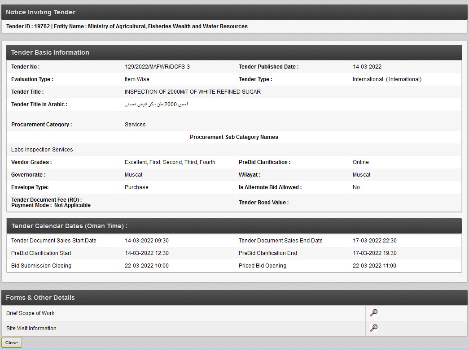
Task: Click the Tender Basic Information section header
Action: pyautogui.click(x=50, y=52)
